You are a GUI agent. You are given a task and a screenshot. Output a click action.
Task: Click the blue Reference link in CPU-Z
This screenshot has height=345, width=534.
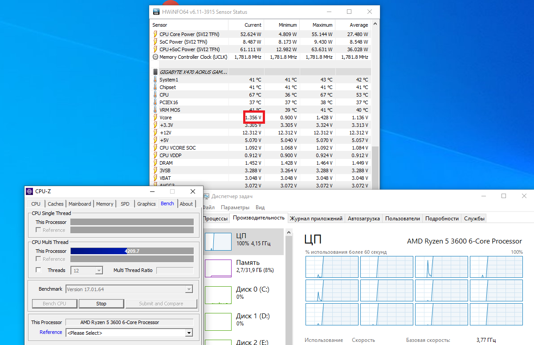[51, 332]
